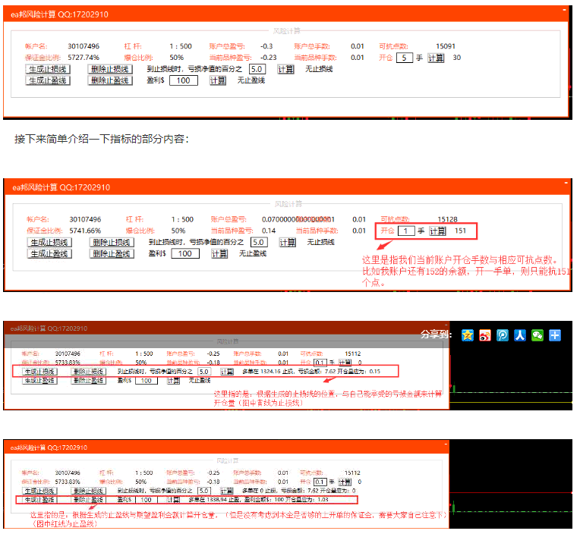The height and width of the screenshot is (534, 580).
Task: Click 计算 in row with 1338.94 止盈
Action: pos(174,500)
